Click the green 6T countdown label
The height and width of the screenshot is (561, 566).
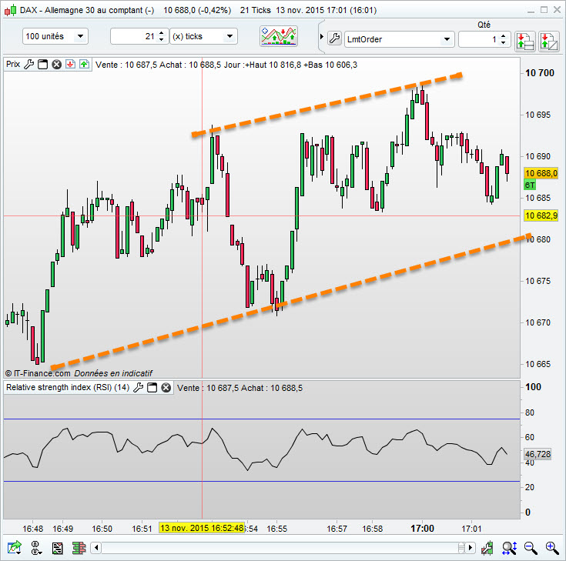530,185
